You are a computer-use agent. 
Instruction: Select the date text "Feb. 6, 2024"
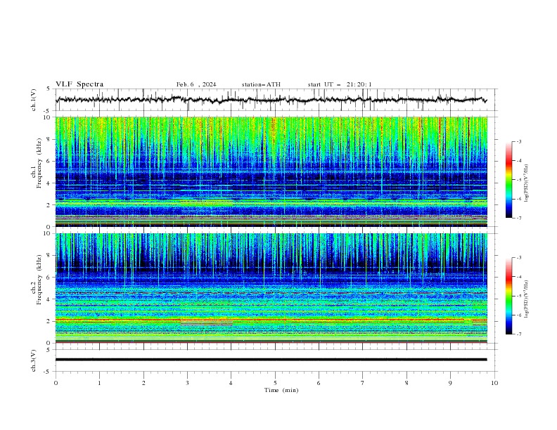pyautogui.click(x=196, y=84)
